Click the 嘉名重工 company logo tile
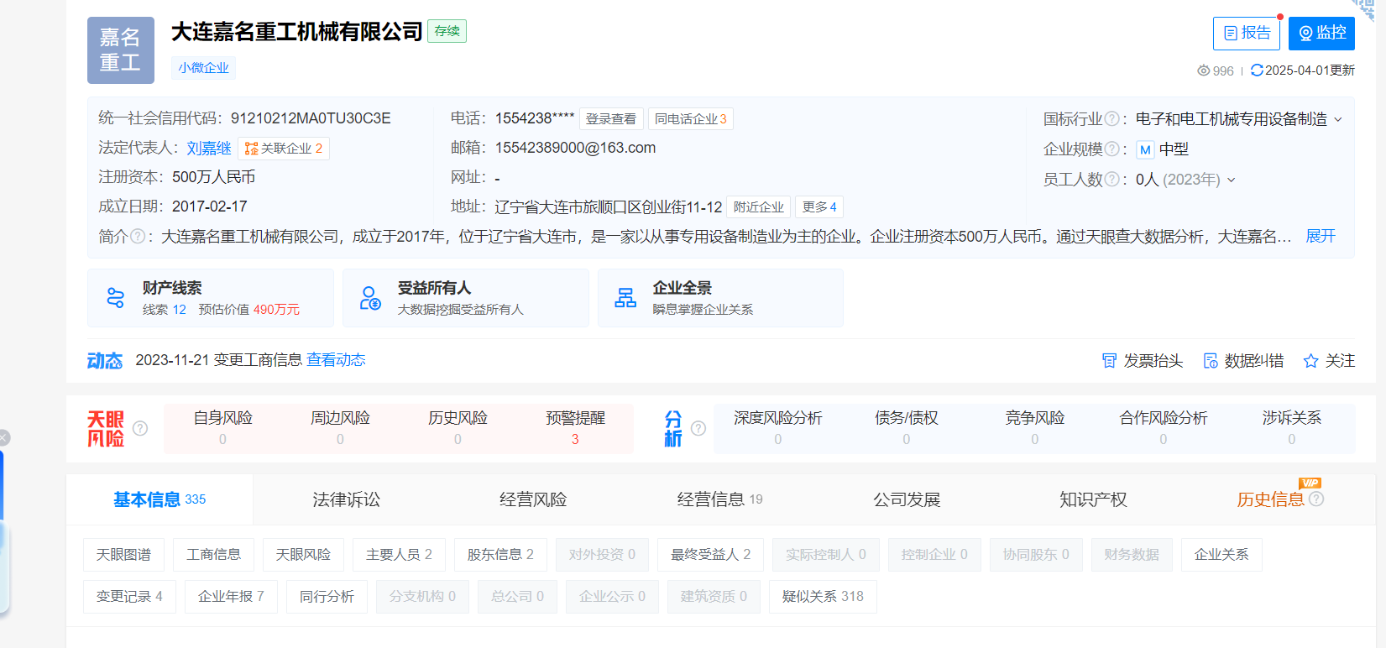The image size is (1386, 648). pyautogui.click(x=121, y=50)
